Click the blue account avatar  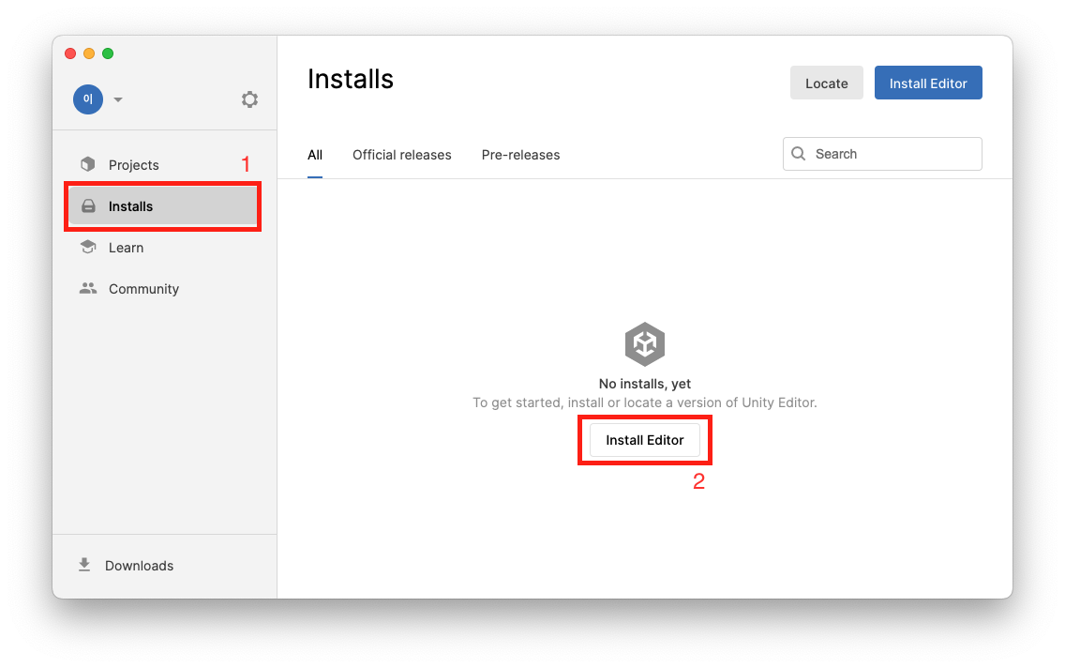(88, 99)
